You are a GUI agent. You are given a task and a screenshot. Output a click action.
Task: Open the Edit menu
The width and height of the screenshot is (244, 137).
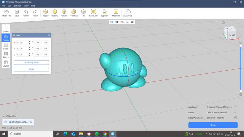[9, 6]
